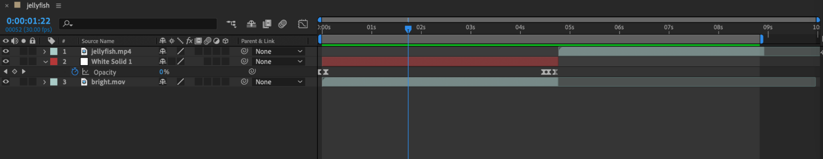Click the current time 0:00:01:22 display
The width and height of the screenshot is (823, 159).
28,21
